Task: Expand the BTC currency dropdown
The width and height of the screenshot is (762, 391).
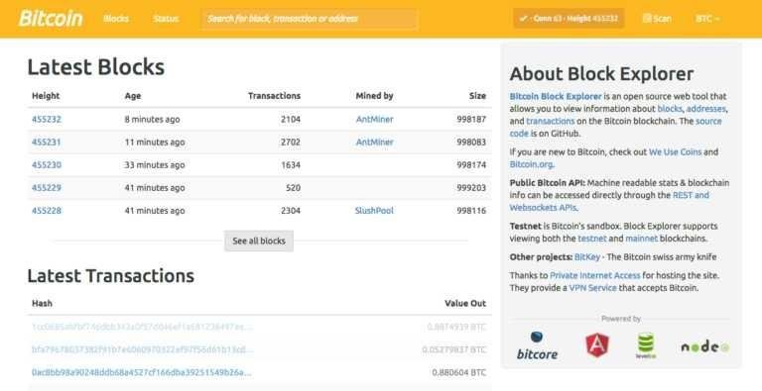Action: pos(707,19)
